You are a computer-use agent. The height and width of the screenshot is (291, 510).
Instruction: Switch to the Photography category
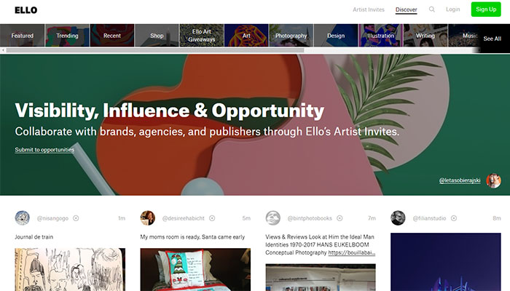tap(291, 36)
